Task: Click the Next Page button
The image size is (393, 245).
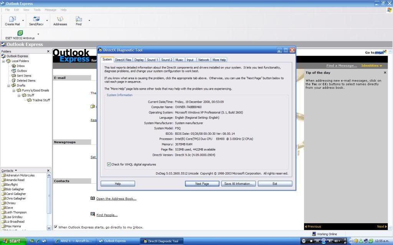Action: [x=202, y=184]
